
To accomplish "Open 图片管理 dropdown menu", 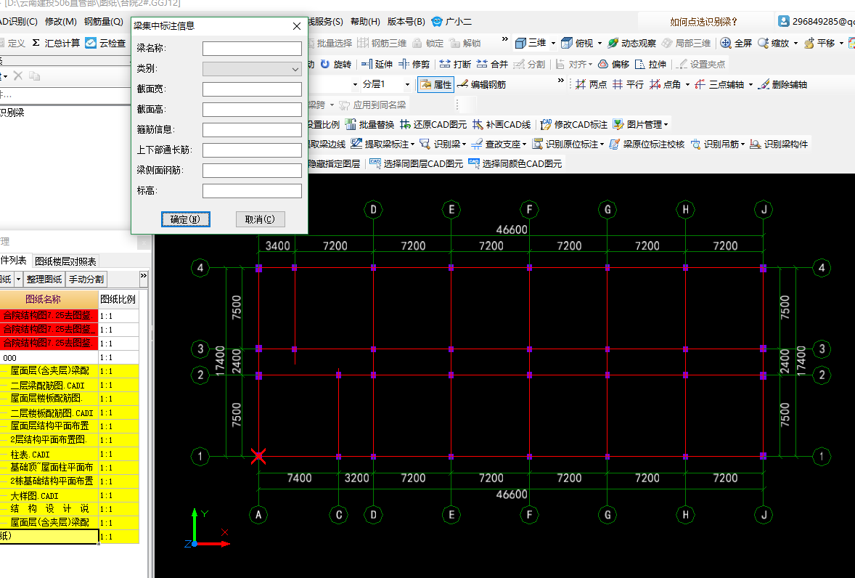I will [641, 124].
